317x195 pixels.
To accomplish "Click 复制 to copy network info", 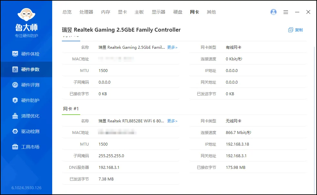I will [x=299, y=30].
